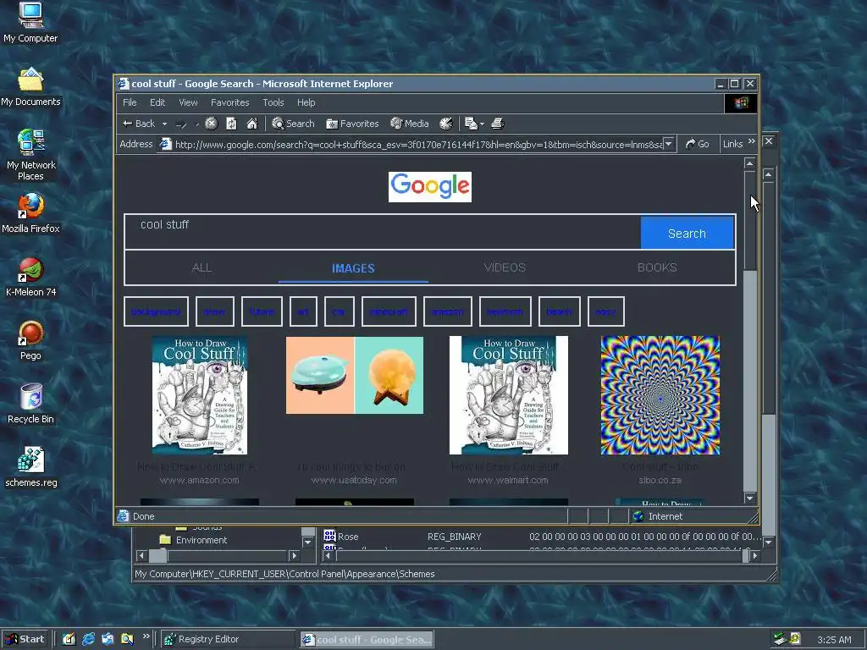Click the Mail icon in toolbar

pyautogui.click(x=471, y=124)
